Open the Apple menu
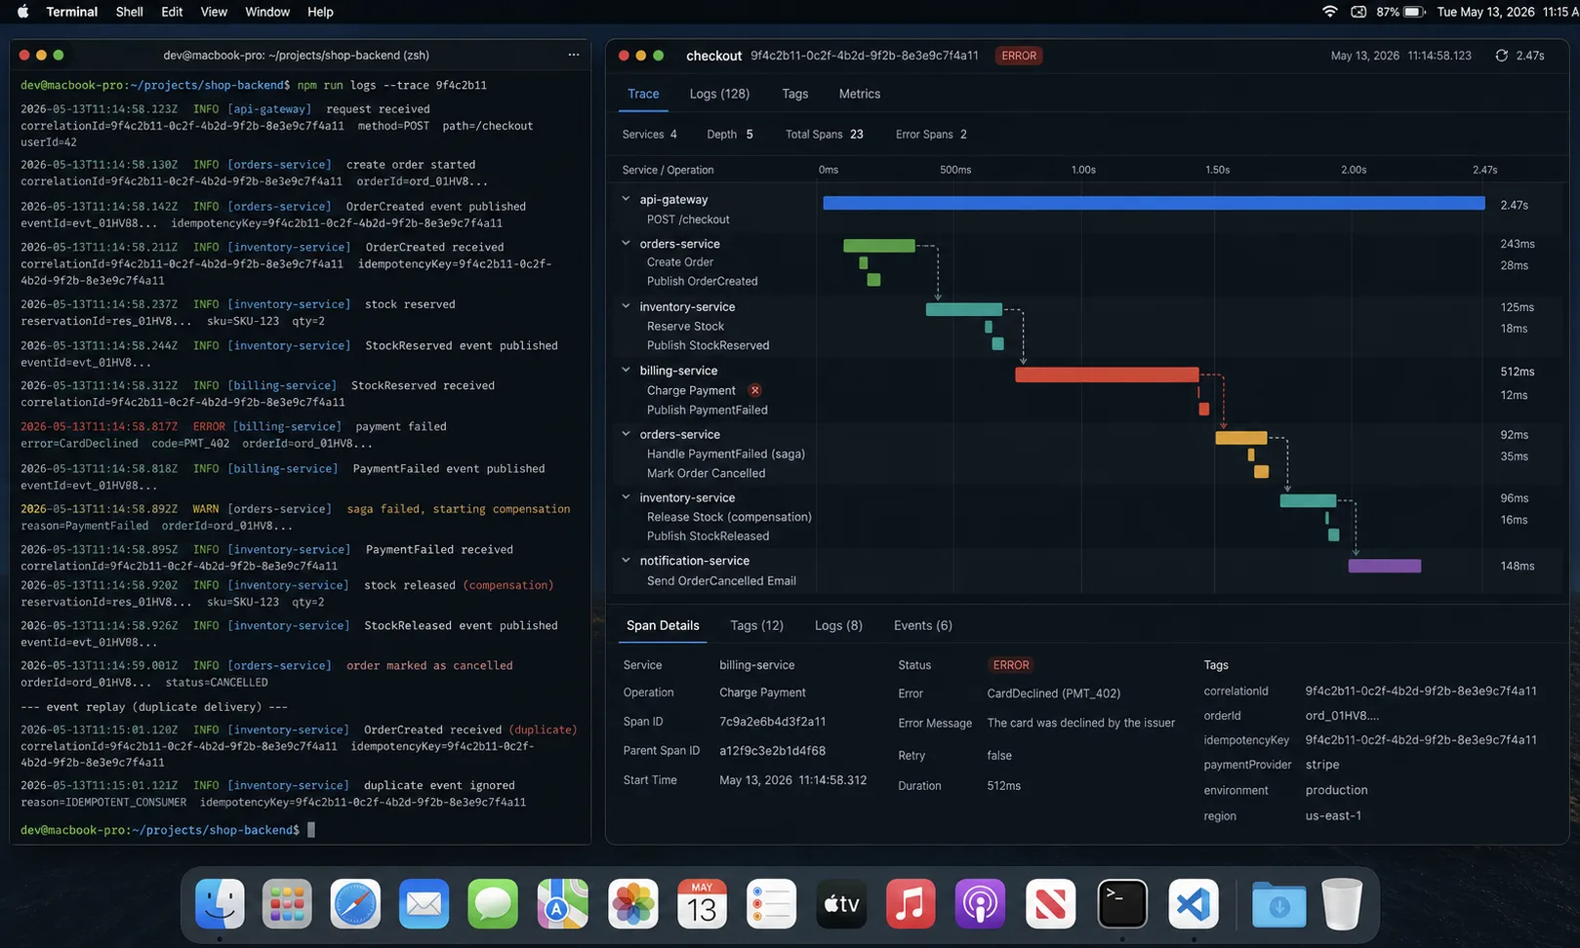Screen dimensions: 1580x948 (22, 12)
